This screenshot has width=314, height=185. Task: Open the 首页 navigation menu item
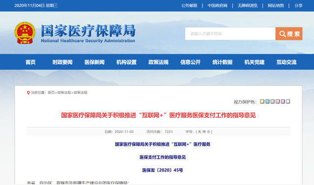(30, 62)
